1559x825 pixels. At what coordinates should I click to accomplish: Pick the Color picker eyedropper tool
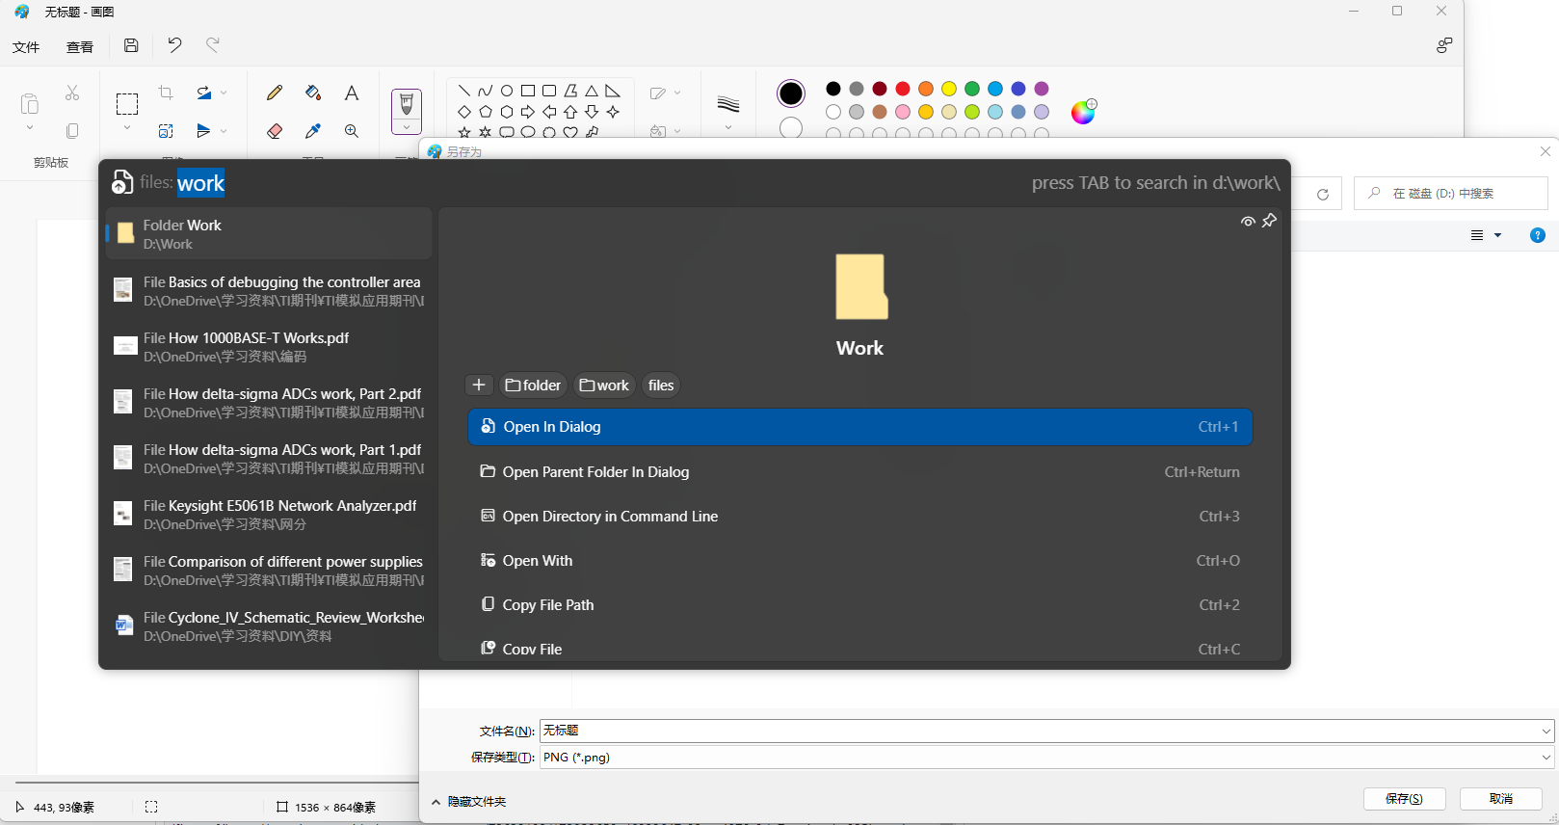pyautogui.click(x=313, y=131)
